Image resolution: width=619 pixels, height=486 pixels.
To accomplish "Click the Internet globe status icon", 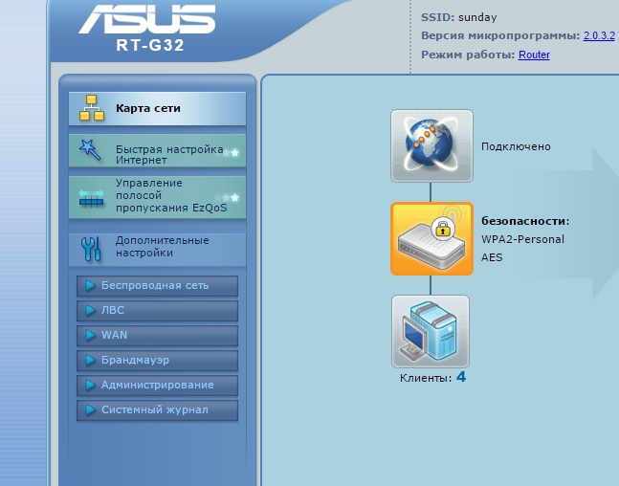I will click(x=431, y=146).
